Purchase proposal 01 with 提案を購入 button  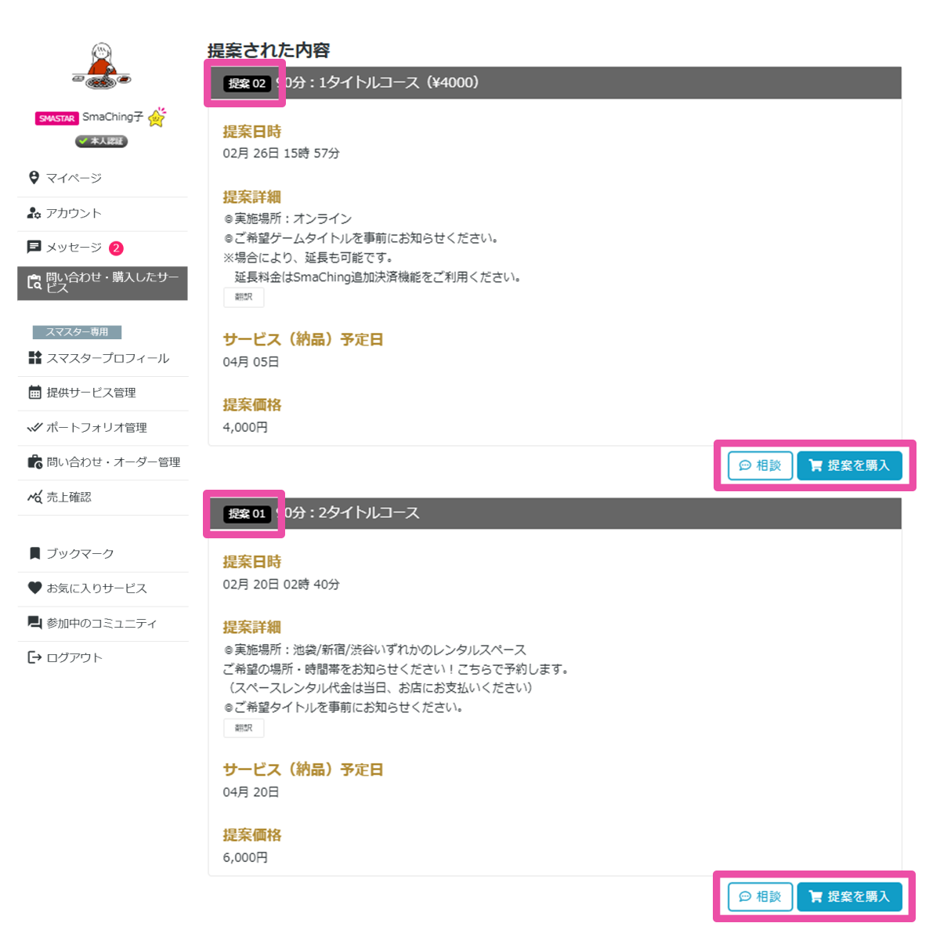click(849, 896)
